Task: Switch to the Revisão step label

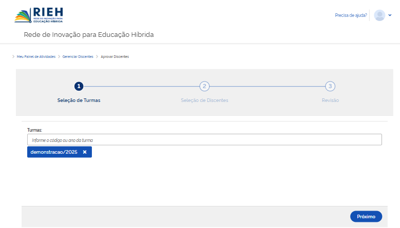Action: click(330, 100)
